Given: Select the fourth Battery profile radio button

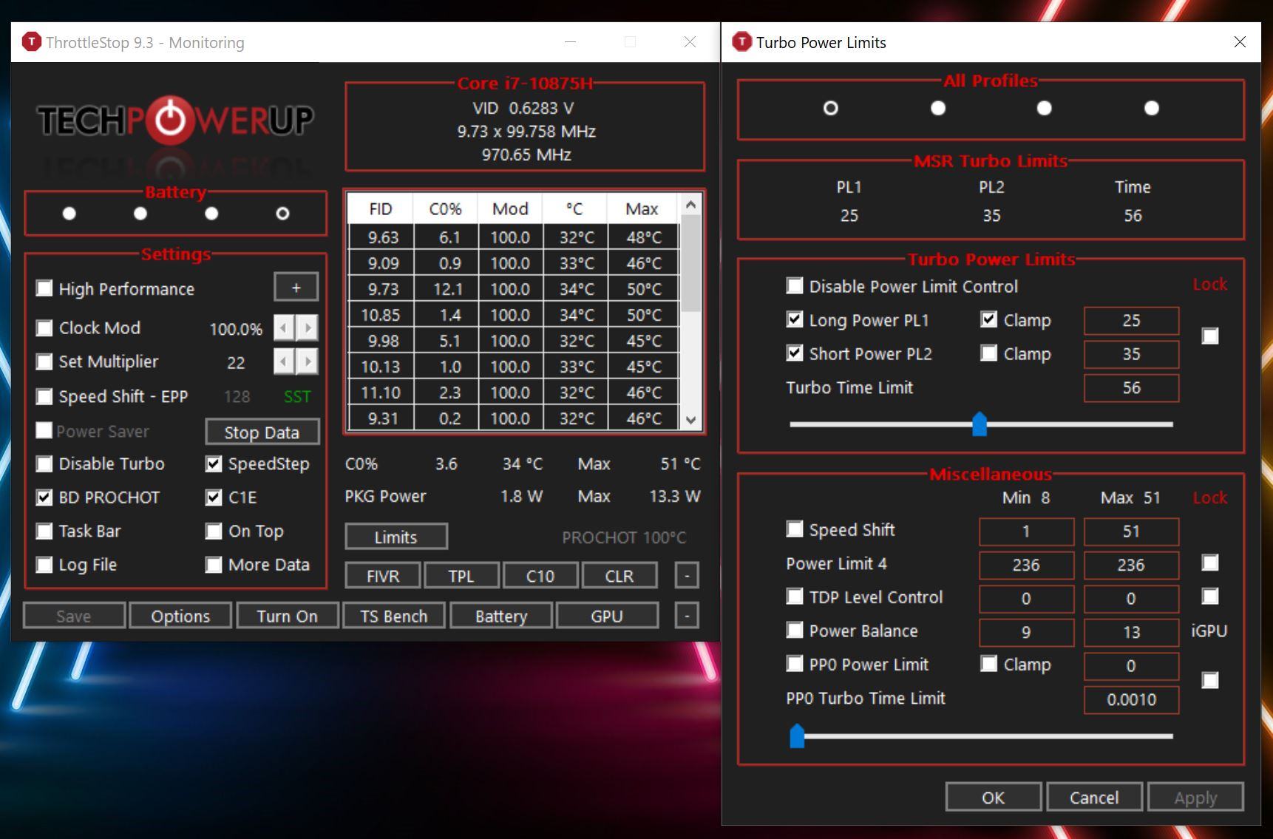Looking at the screenshot, I should click(282, 214).
